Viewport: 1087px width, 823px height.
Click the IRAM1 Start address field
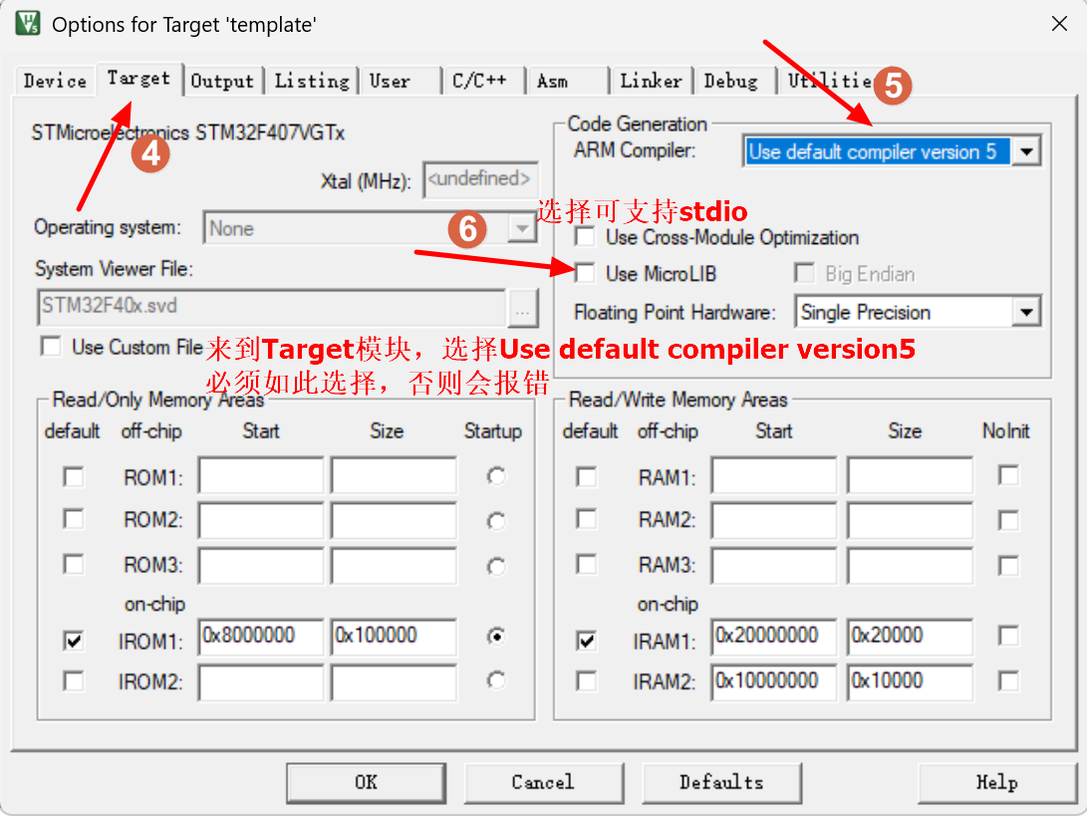click(x=774, y=637)
